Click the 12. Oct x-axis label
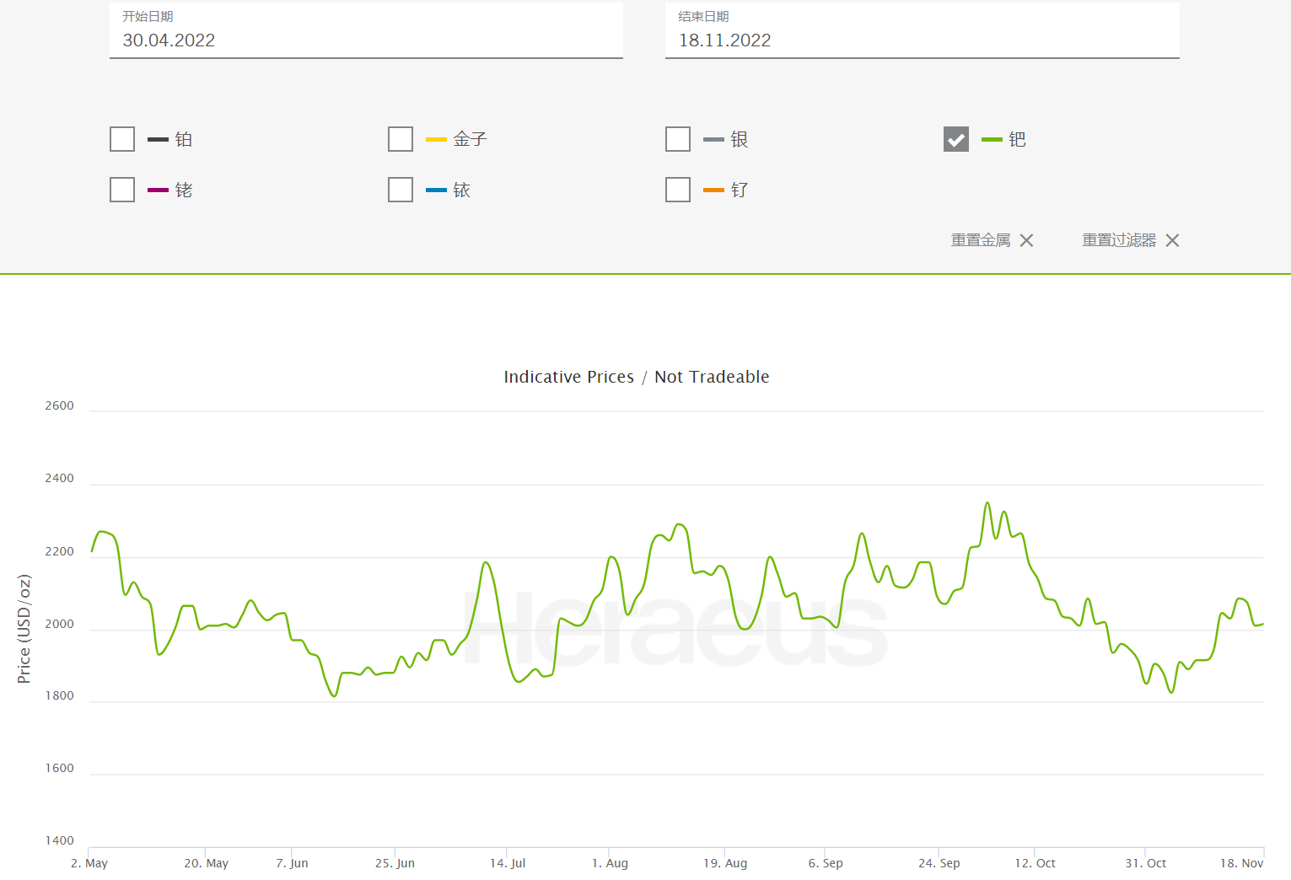This screenshot has height=880, width=1291. [1035, 863]
